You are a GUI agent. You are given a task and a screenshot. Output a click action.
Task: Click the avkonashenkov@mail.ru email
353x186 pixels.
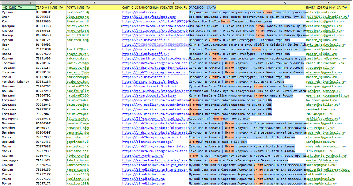tap(325, 45)
